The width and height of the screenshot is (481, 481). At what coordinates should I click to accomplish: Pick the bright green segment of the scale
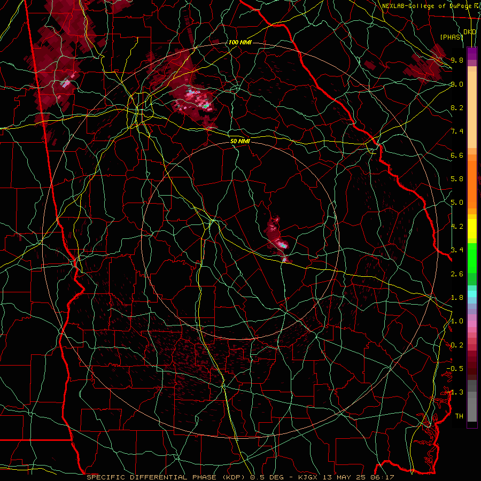click(472, 257)
